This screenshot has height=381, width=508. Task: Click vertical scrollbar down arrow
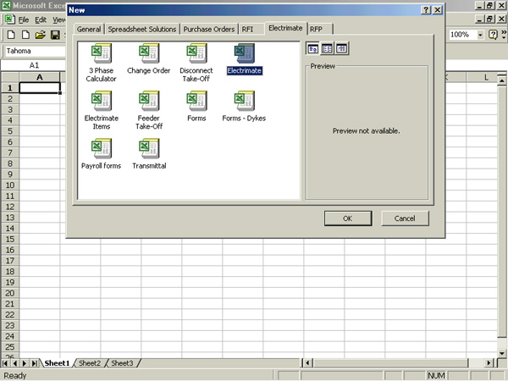coord(502,353)
